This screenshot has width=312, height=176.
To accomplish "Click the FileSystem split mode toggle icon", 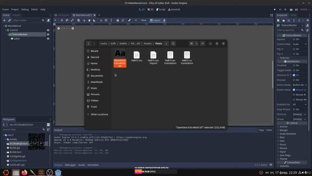I will click(48, 125).
